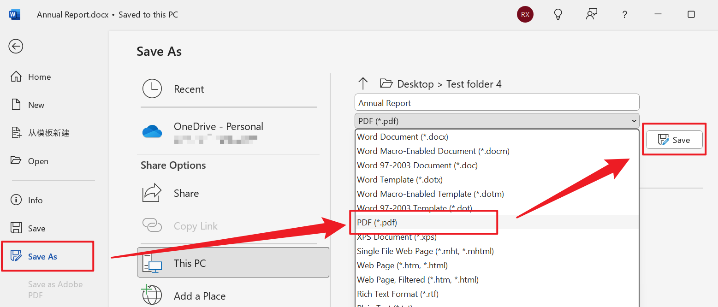Click the feedback person icon in title bar
This screenshot has height=307, width=718.
coord(591,14)
